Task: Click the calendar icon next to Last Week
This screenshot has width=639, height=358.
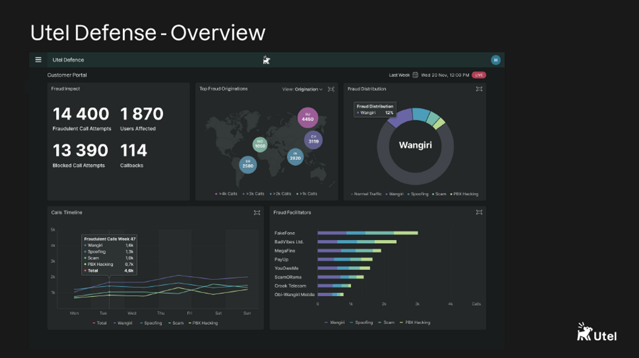Action: tap(415, 75)
